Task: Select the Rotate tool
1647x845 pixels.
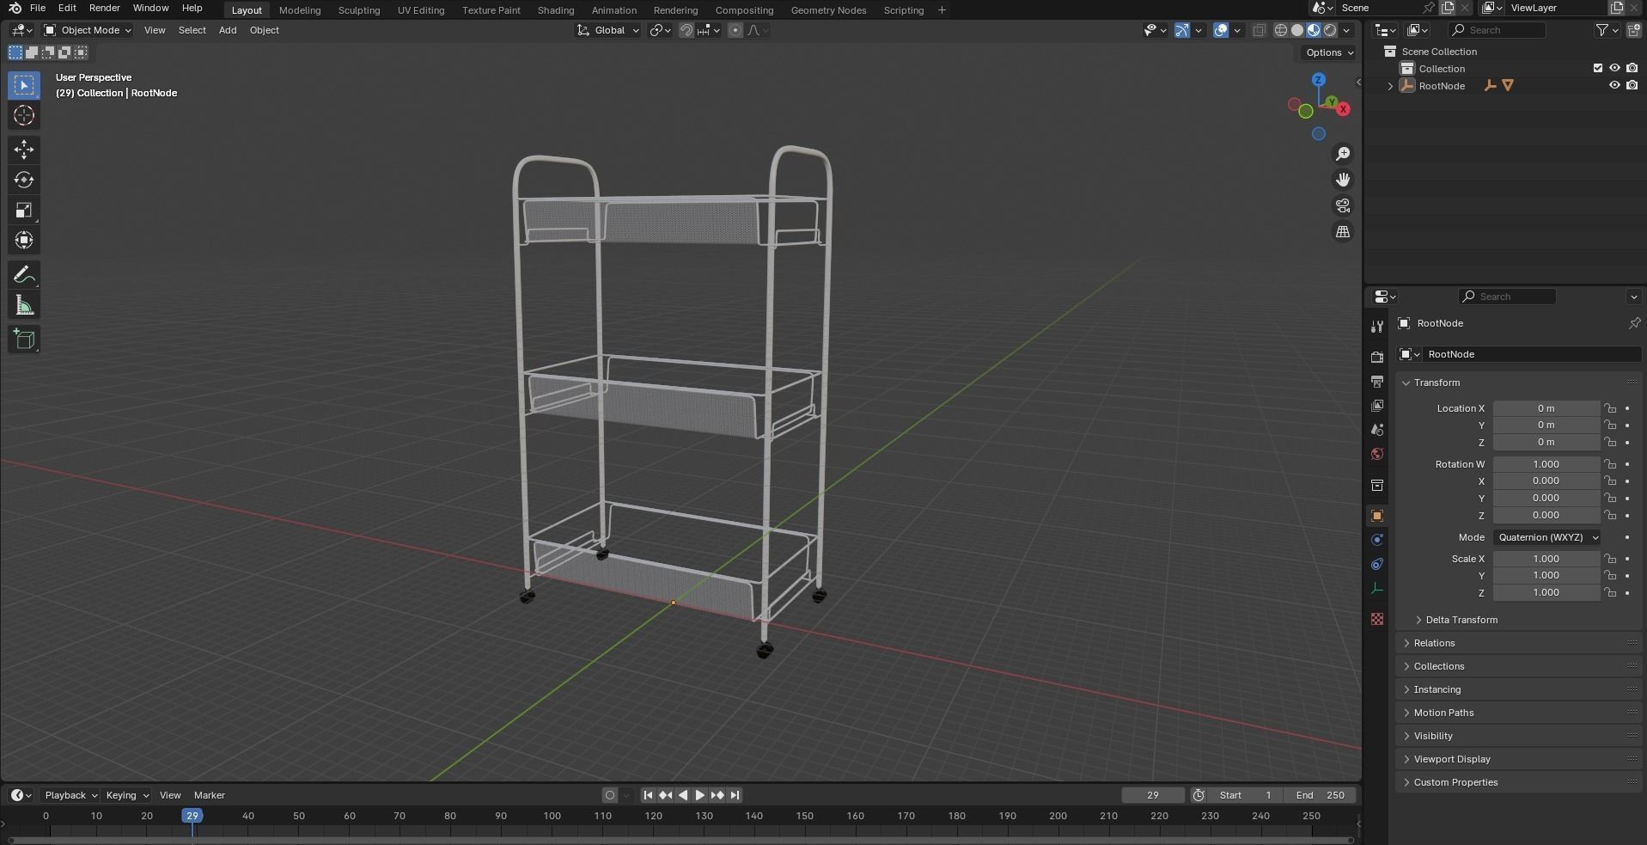Action: 24,180
